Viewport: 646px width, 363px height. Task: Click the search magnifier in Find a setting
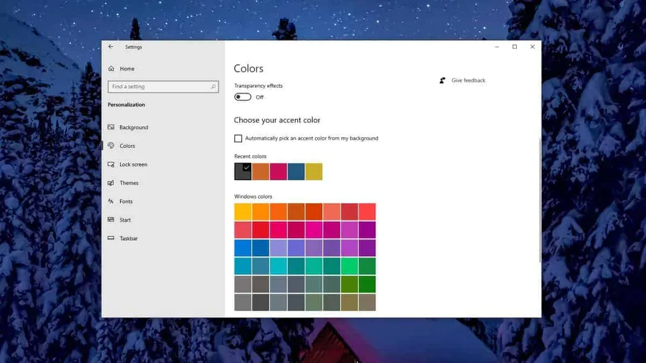213,86
